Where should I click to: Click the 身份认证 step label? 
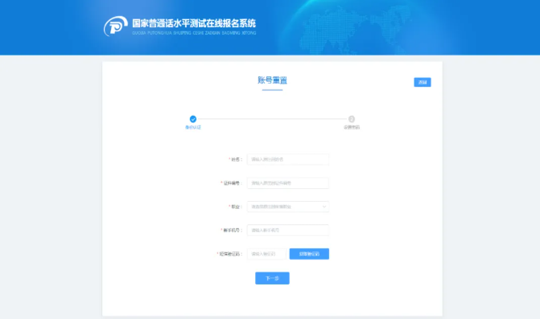193,127
